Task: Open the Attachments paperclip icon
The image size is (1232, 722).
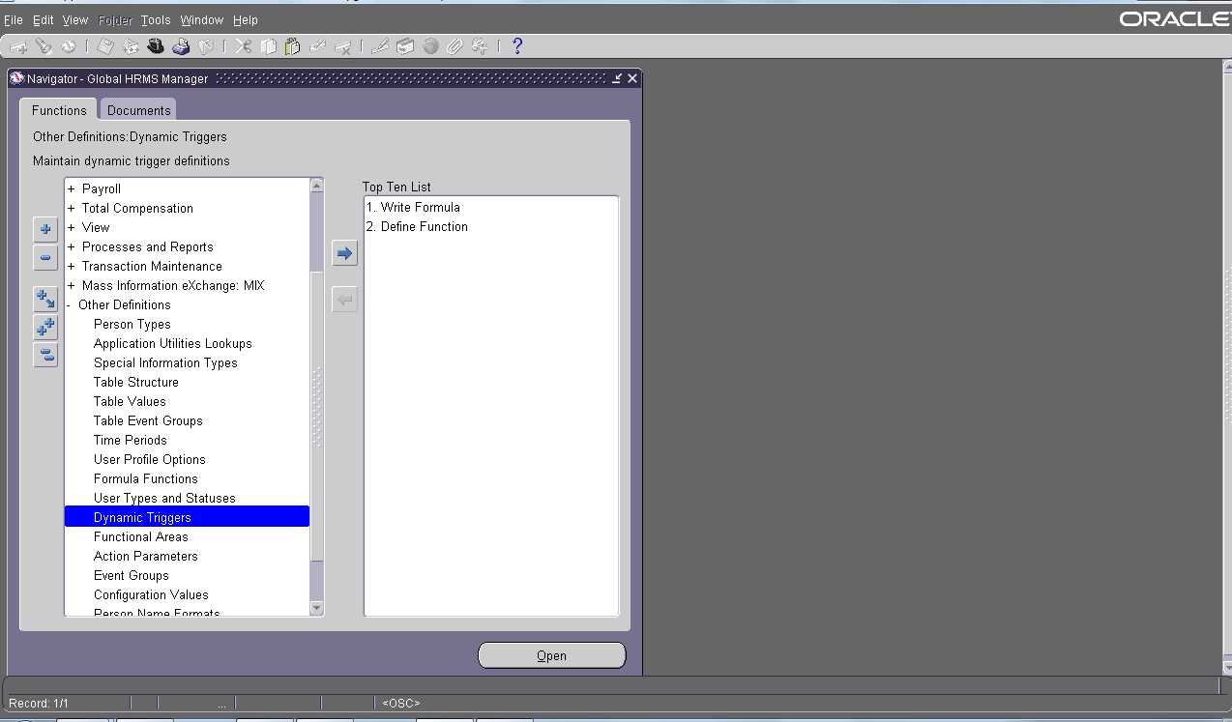Action: (x=455, y=45)
